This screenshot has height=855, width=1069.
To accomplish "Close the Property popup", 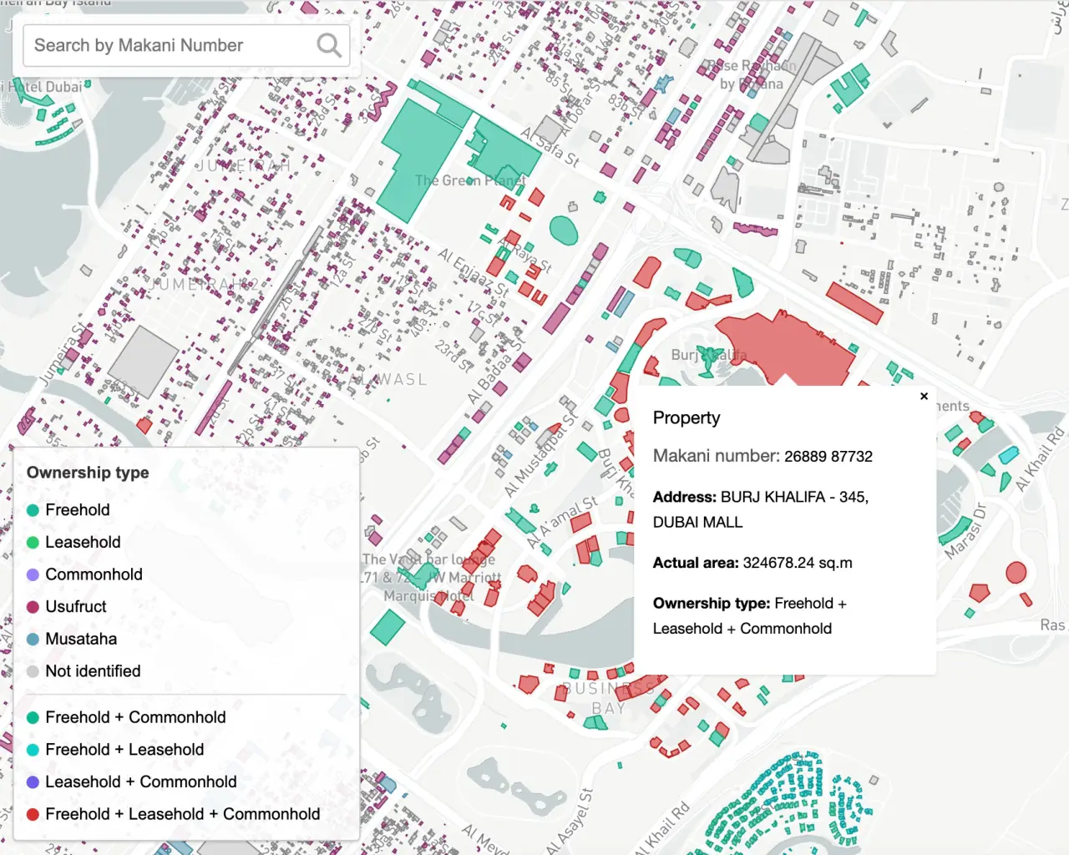I will tap(924, 396).
